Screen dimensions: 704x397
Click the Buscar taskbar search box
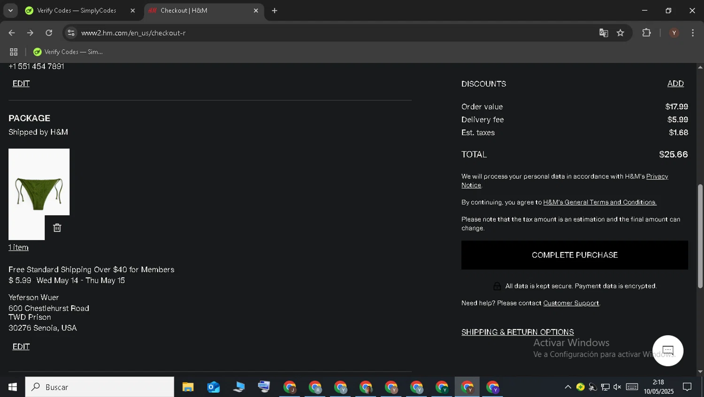[x=99, y=387]
